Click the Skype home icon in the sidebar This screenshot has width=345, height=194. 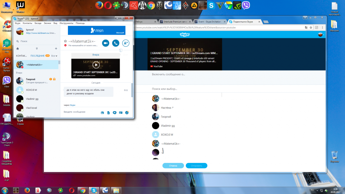point(18,49)
